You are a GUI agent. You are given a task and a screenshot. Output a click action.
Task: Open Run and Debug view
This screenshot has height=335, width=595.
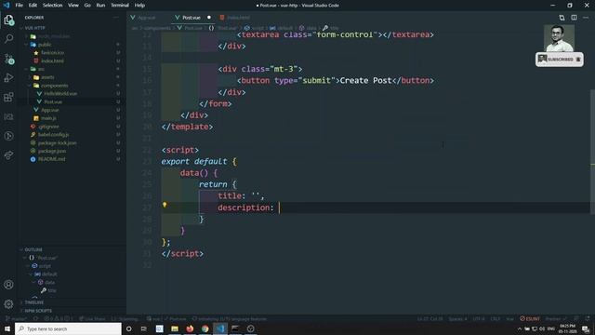(8, 77)
